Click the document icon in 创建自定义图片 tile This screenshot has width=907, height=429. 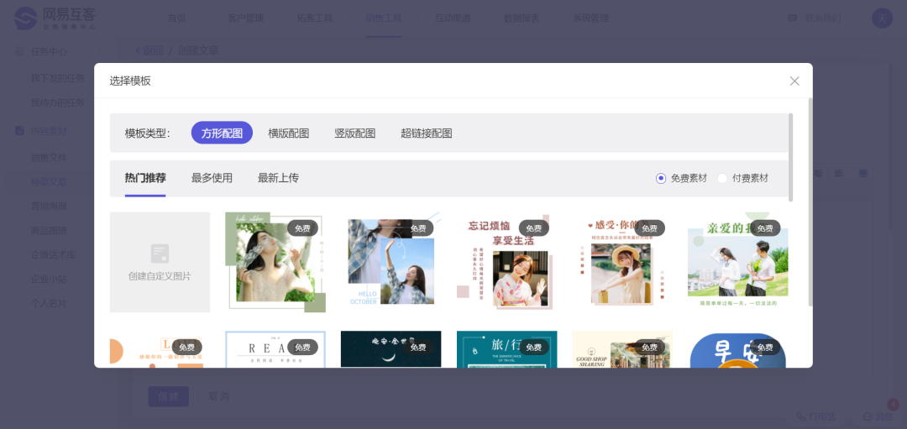coord(160,254)
